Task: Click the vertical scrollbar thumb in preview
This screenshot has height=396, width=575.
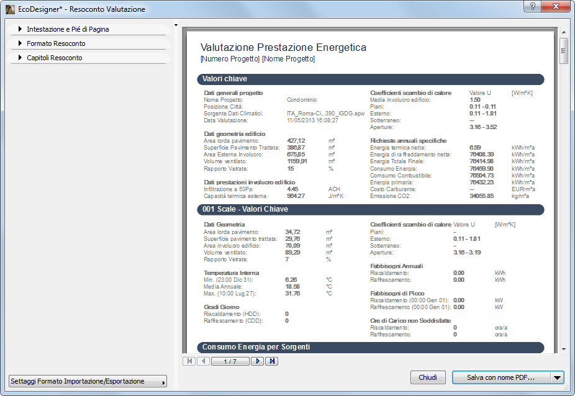Action: tap(564, 51)
